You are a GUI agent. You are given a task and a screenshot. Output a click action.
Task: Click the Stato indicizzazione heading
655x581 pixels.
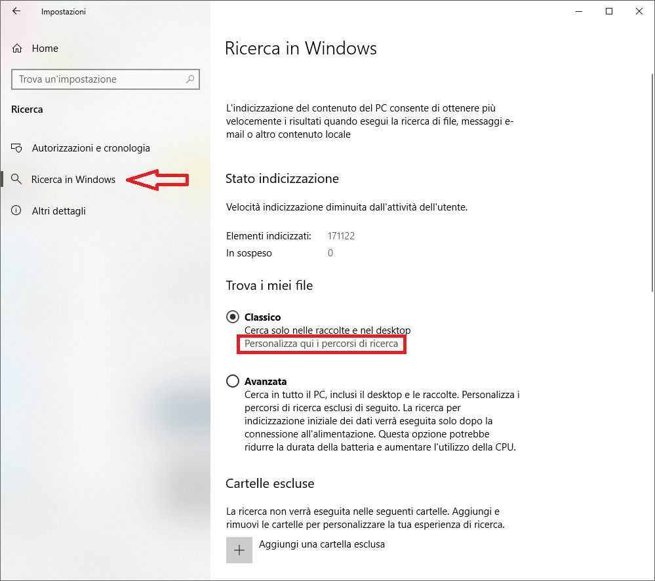coord(283,179)
